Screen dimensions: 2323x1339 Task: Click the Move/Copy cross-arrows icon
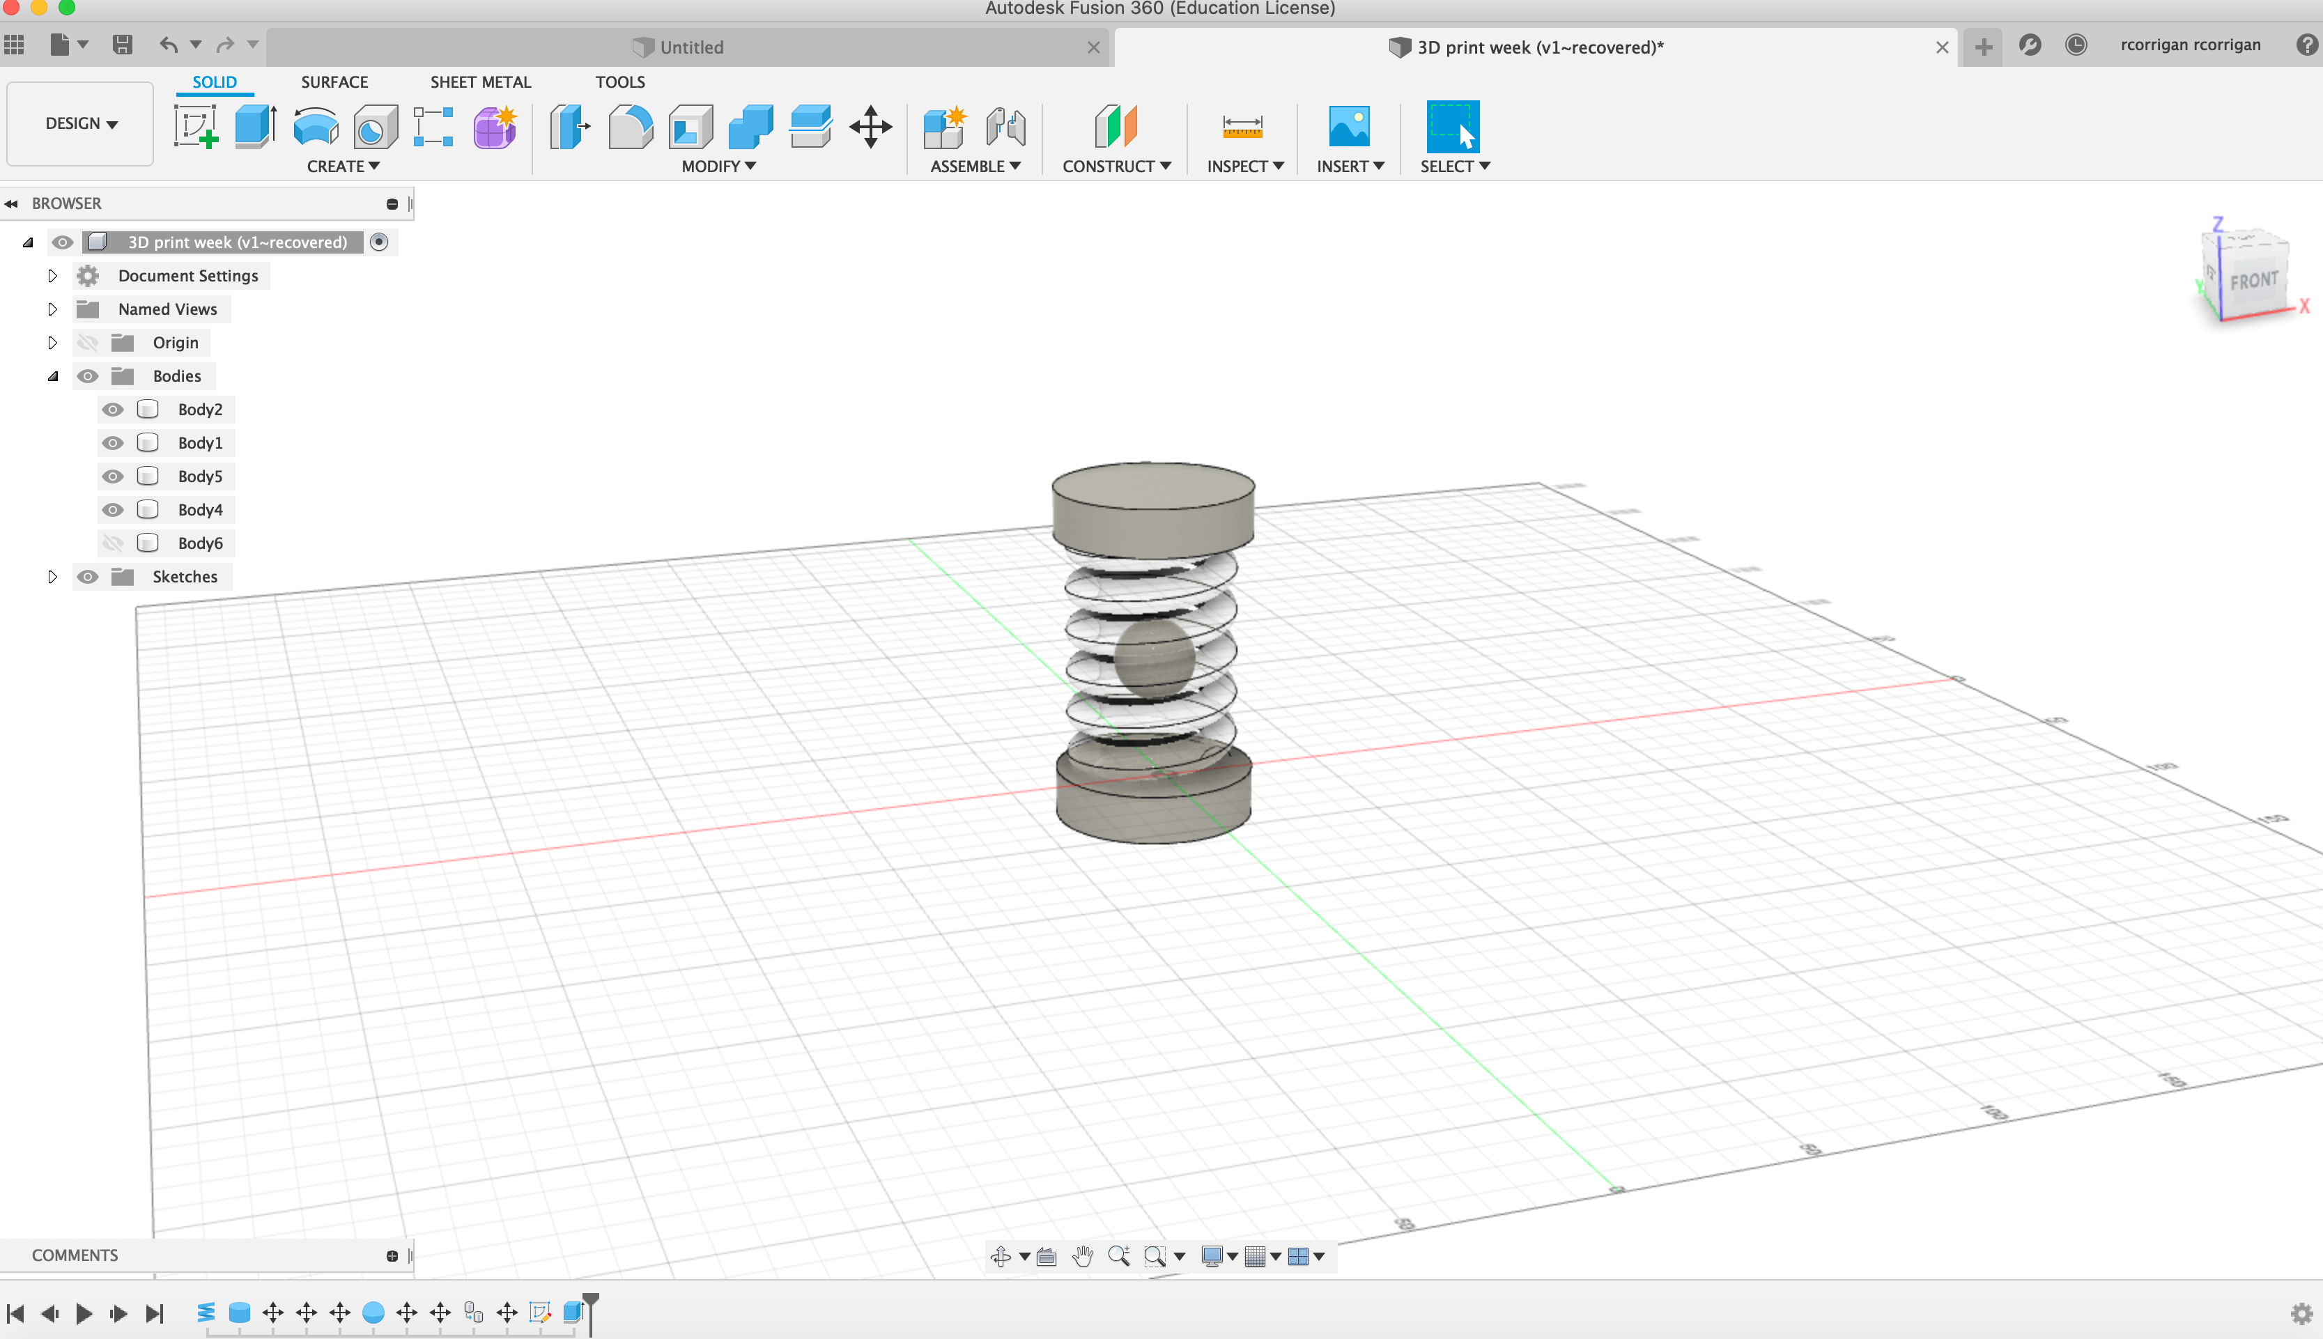[870, 126]
